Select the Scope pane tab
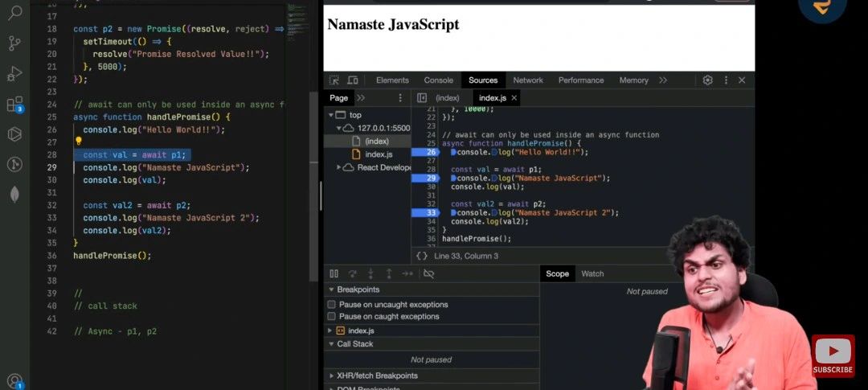 [x=557, y=273]
